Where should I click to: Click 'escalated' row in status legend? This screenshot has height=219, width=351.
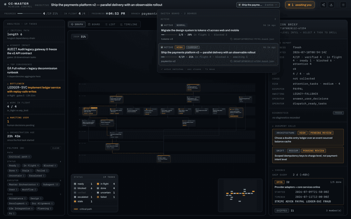[x=83, y=197]
